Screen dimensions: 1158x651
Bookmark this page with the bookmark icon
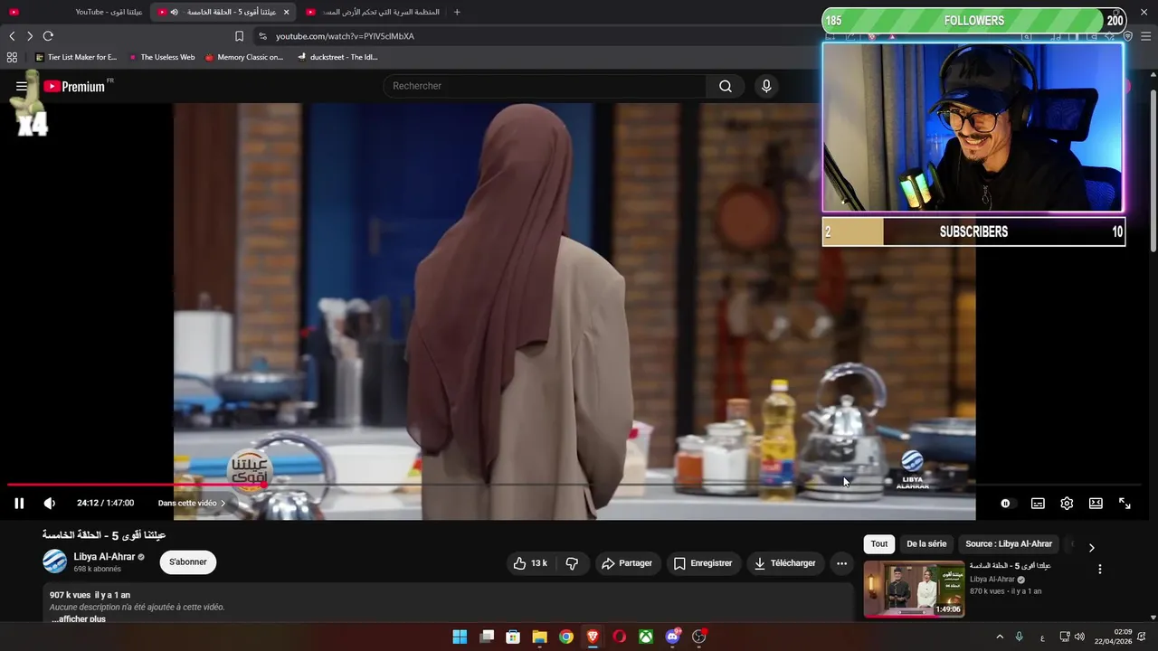tap(239, 36)
